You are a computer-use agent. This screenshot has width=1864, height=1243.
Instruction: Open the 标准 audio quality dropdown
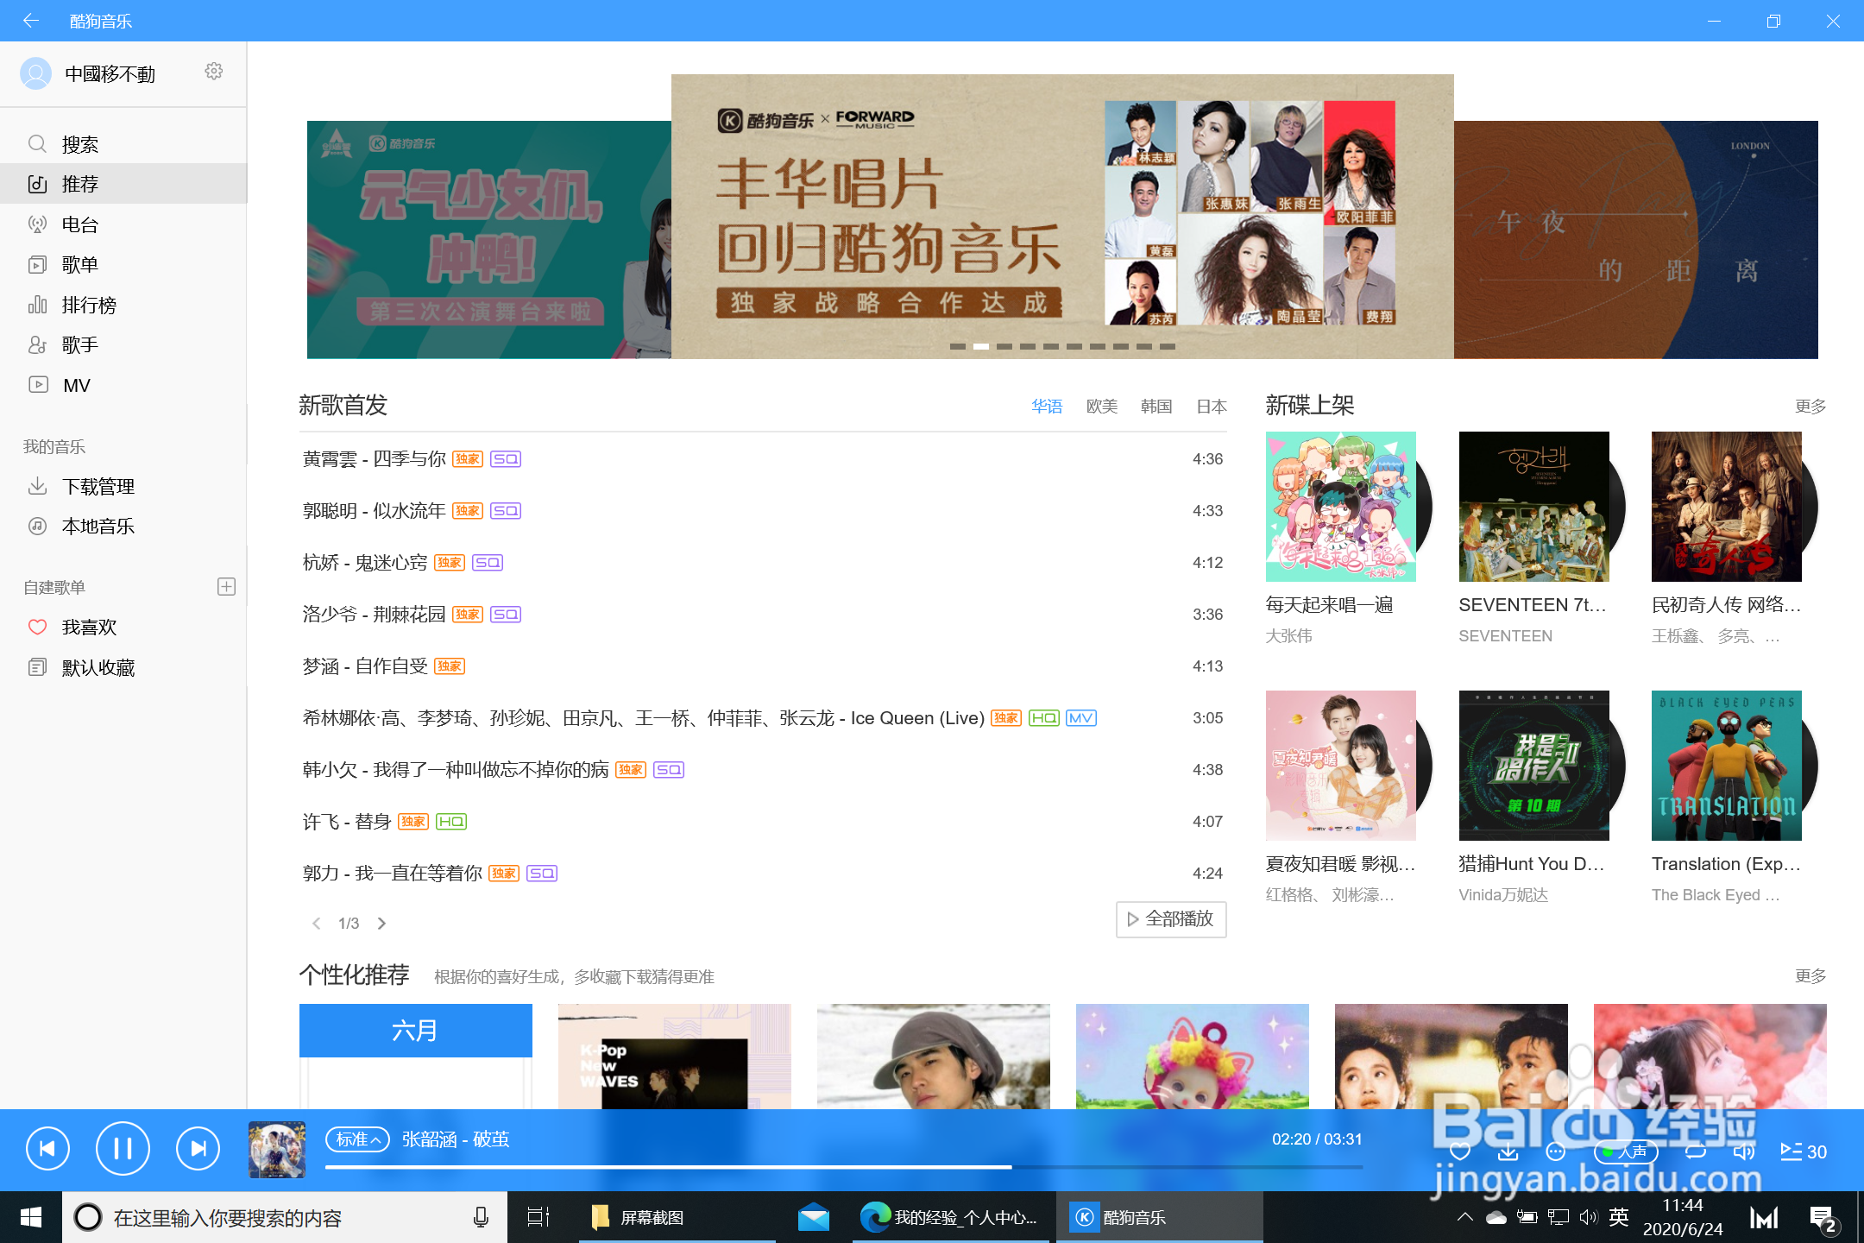[357, 1139]
